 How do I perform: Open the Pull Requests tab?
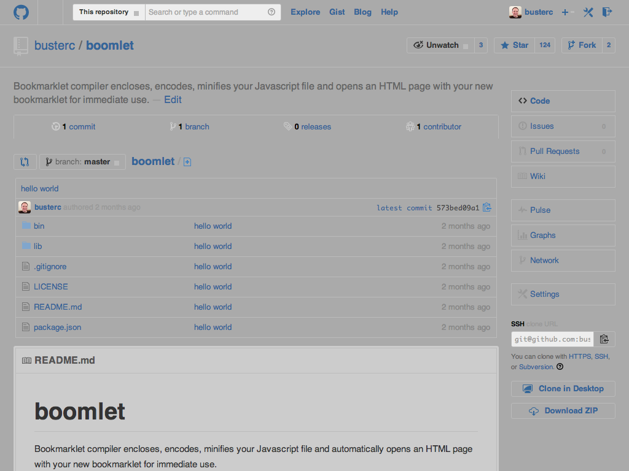coord(563,151)
